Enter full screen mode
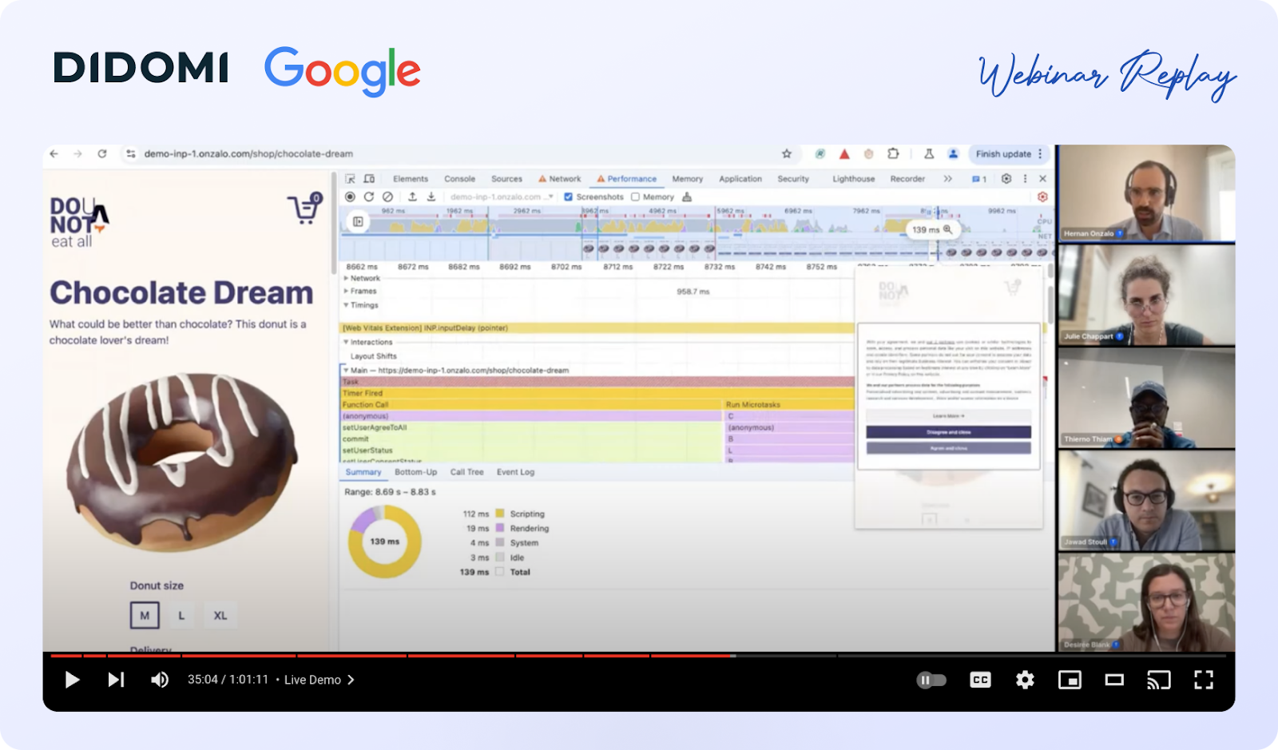This screenshot has height=750, width=1278. pyautogui.click(x=1204, y=680)
